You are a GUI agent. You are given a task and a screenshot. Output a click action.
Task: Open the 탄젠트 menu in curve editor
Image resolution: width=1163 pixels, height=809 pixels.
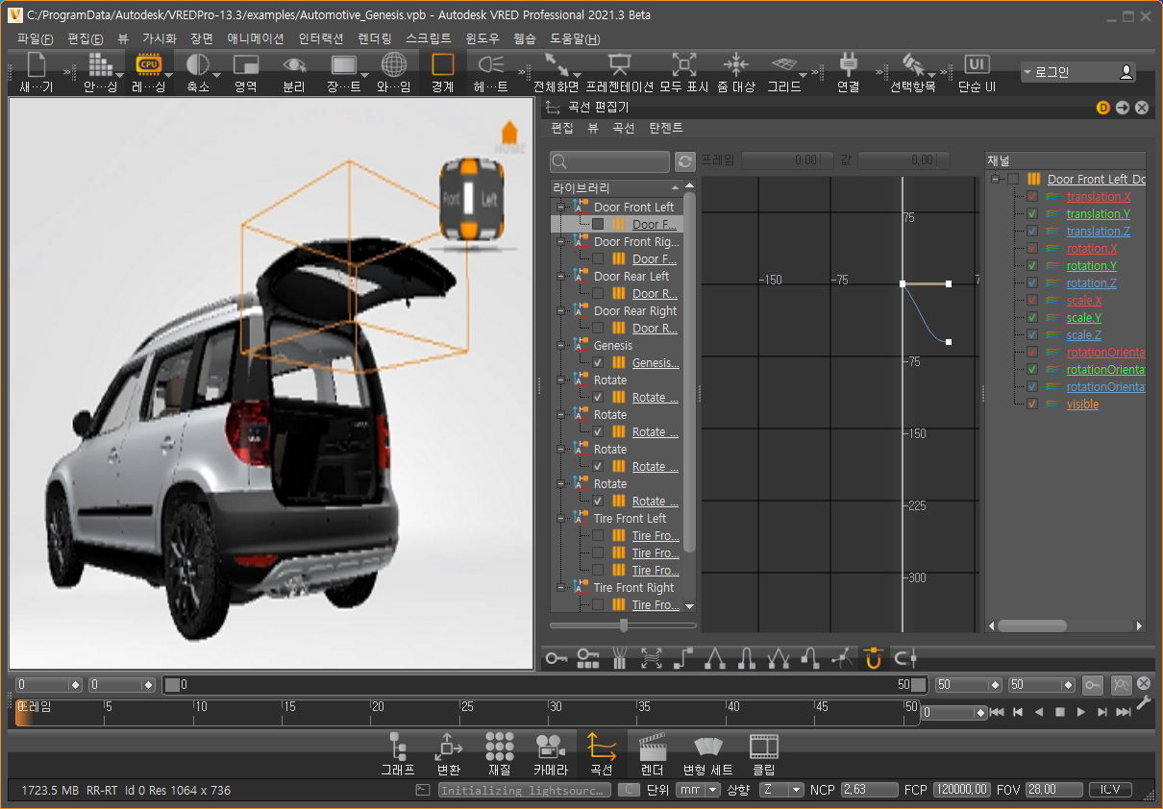tap(666, 128)
